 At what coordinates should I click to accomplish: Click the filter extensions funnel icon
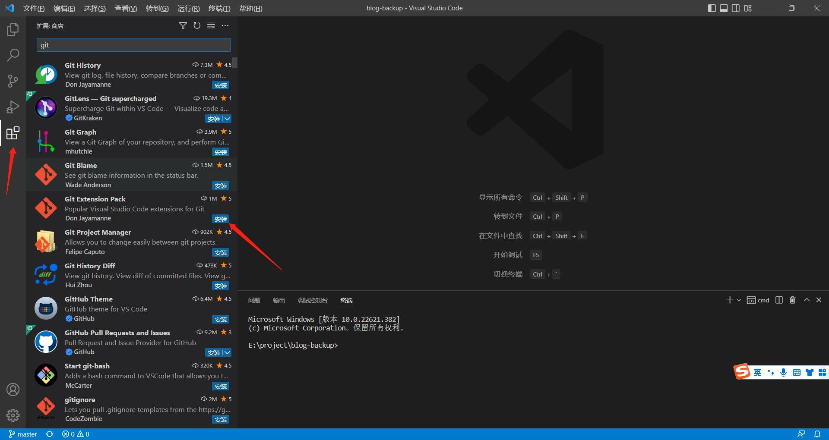tap(183, 26)
